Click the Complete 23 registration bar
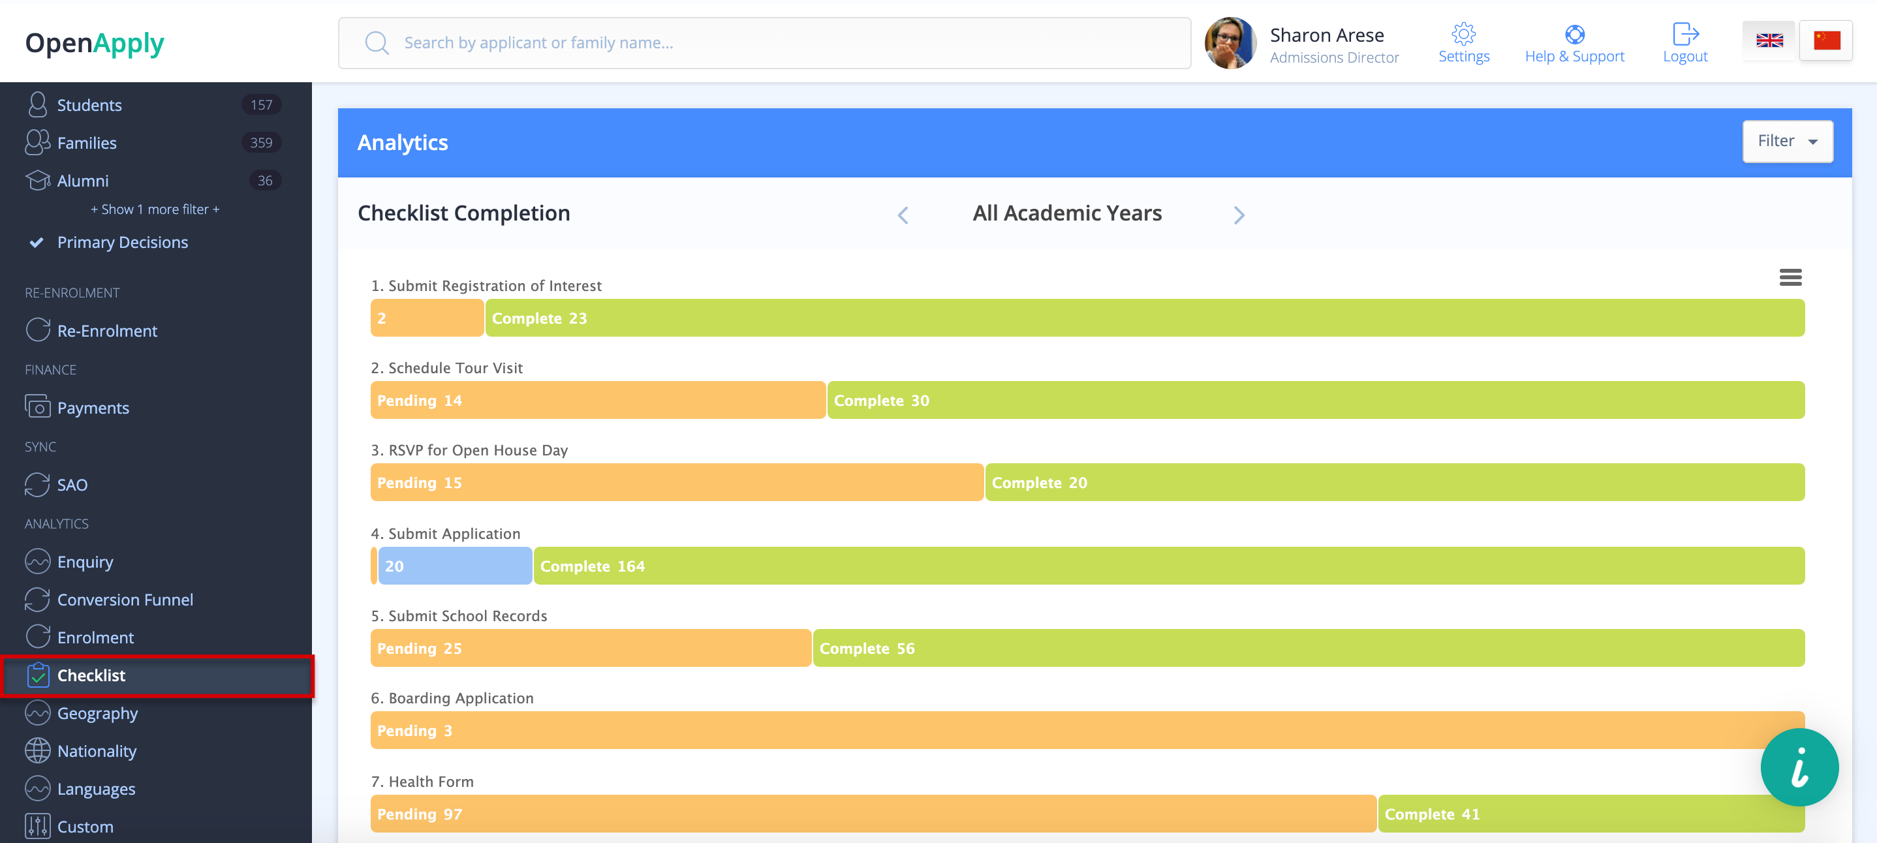This screenshot has width=1877, height=843. [x=1145, y=318]
